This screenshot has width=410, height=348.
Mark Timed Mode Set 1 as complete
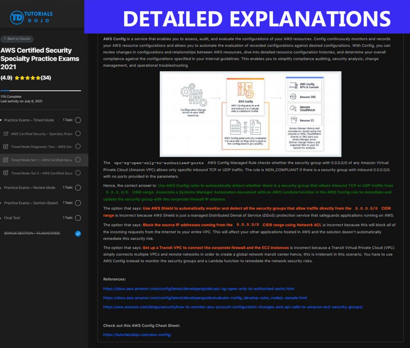78,160
